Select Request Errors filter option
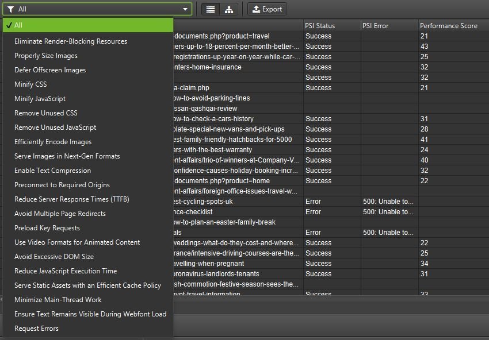Image resolution: width=489 pixels, height=340 pixels. pos(36,329)
